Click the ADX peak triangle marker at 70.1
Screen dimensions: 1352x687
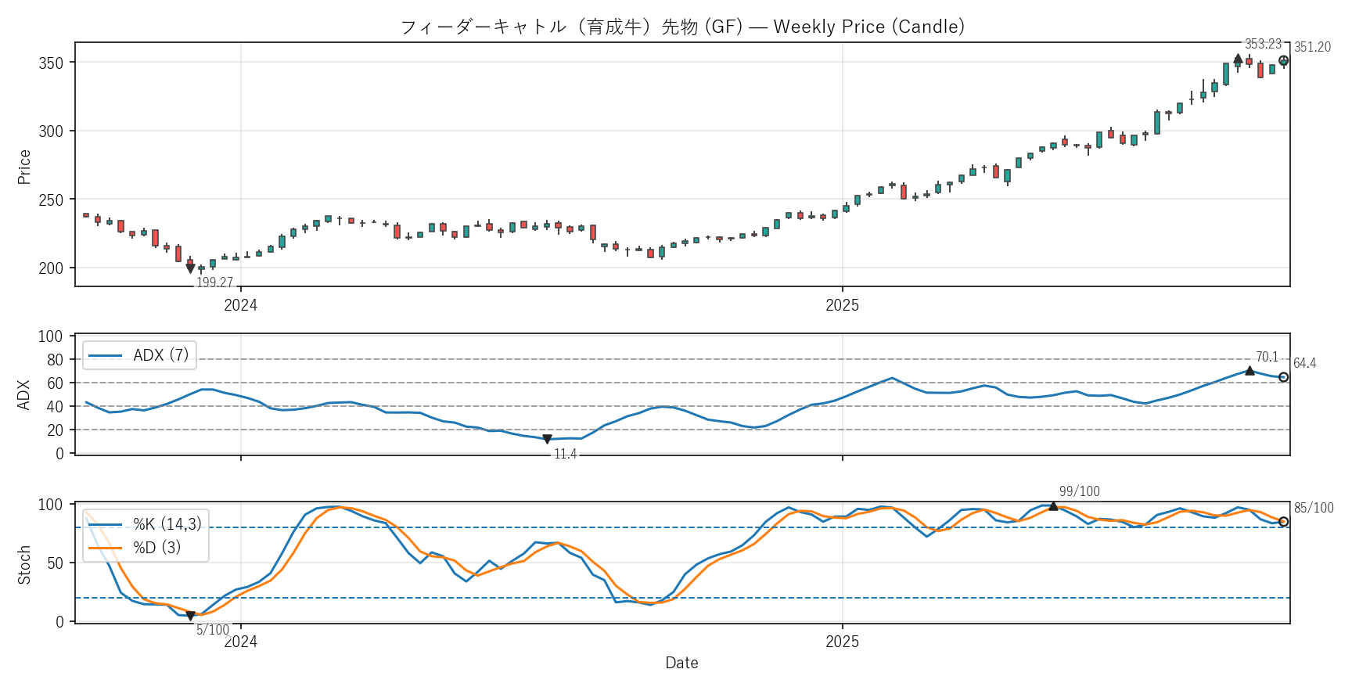[x=1250, y=370]
